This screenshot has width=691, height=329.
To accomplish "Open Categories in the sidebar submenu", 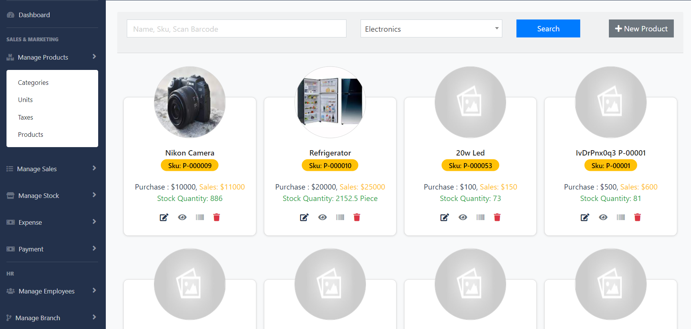I will [33, 83].
